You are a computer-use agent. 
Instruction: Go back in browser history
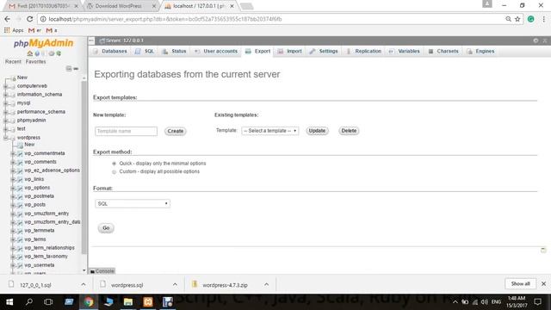pos(8,19)
